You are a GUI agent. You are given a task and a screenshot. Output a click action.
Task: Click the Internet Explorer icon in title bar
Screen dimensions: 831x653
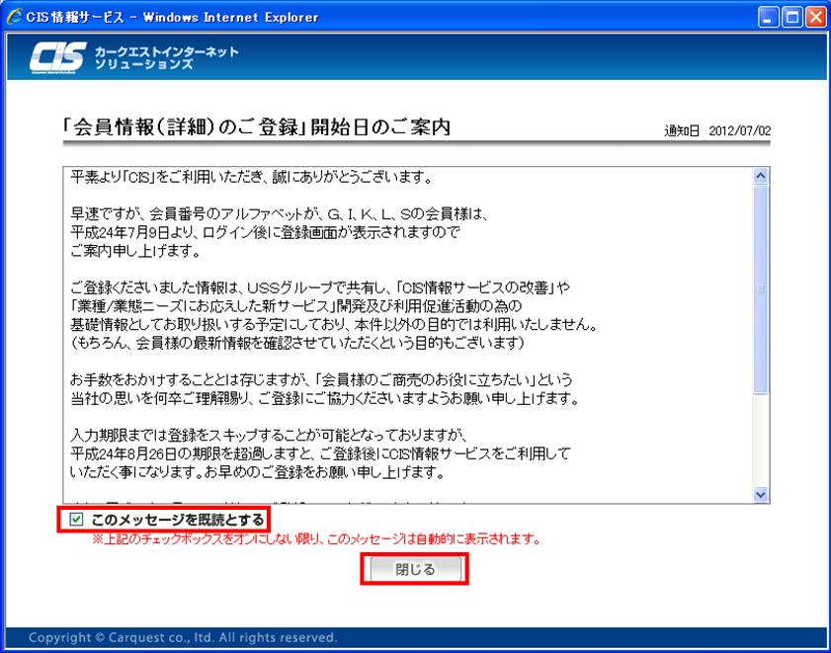[x=14, y=17]
